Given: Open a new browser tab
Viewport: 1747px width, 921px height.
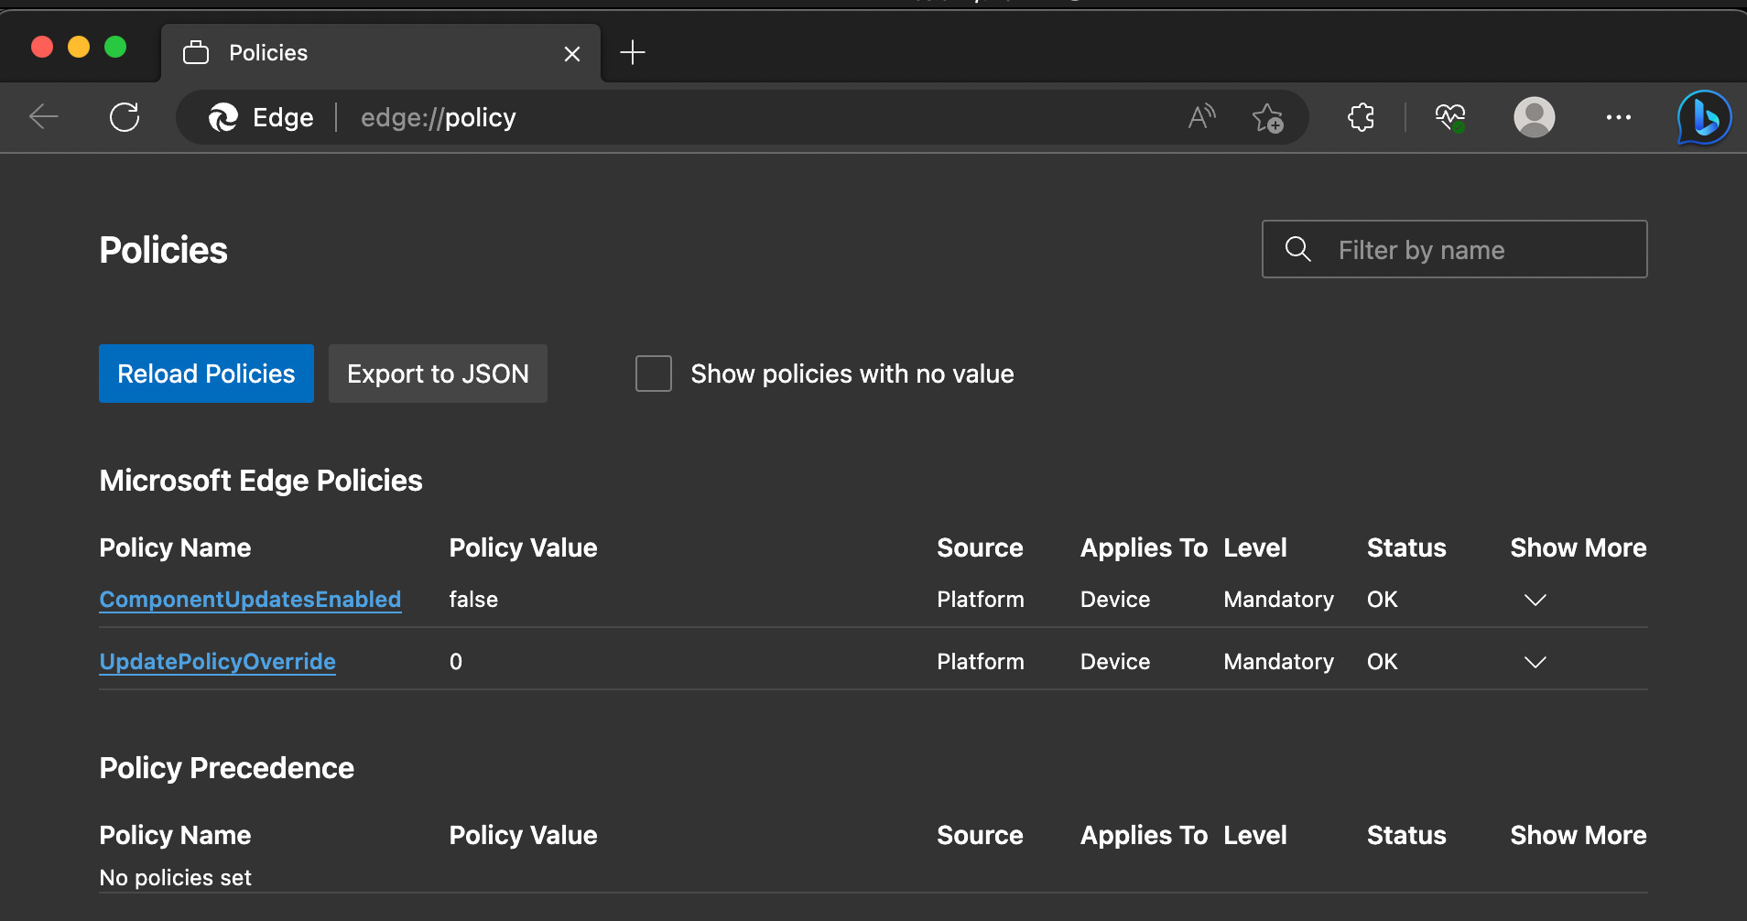Looking at the screenshot, I should coord(633,53).
